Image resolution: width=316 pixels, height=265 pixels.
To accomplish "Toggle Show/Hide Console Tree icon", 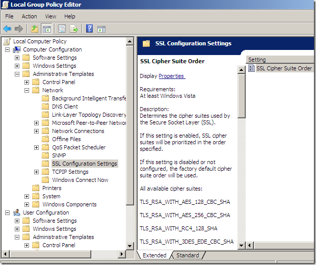I will (x=46, y=29).
